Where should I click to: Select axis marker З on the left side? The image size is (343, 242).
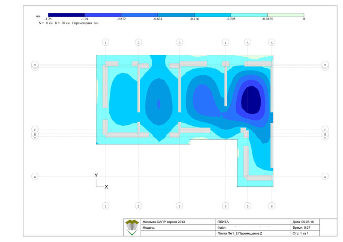click(35, 65)
